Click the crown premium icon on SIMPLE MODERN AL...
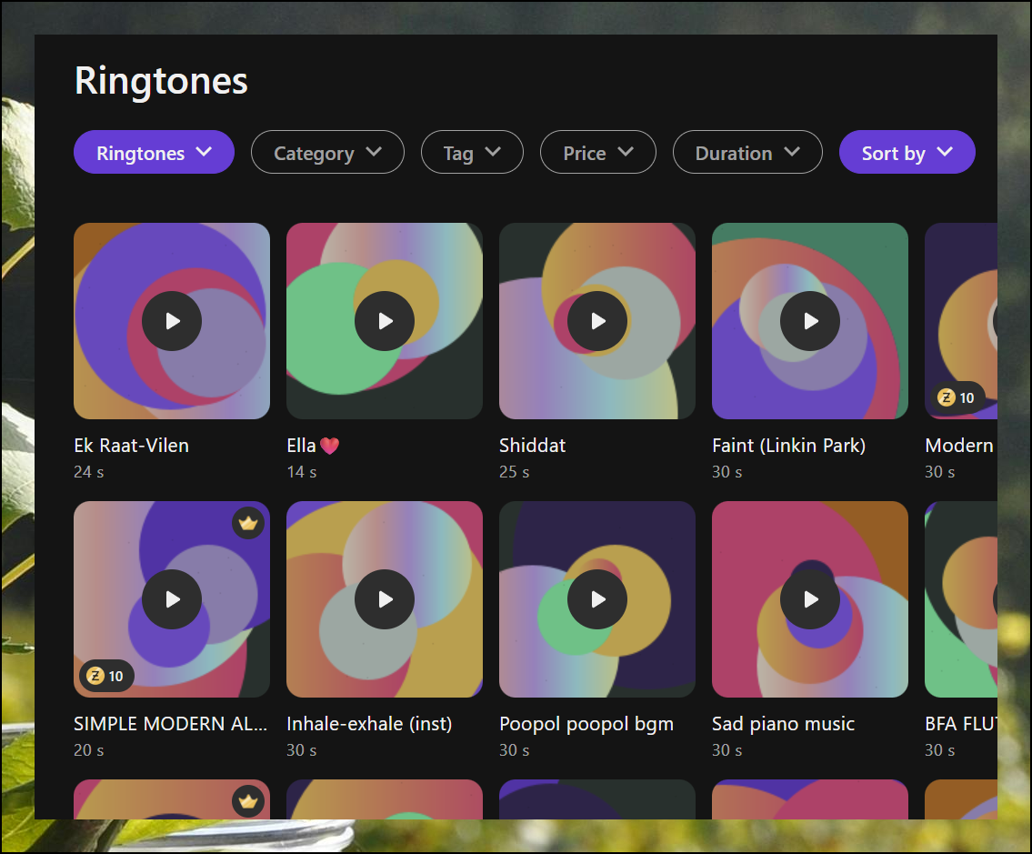The image size is (1032, 854). point(248,524)
